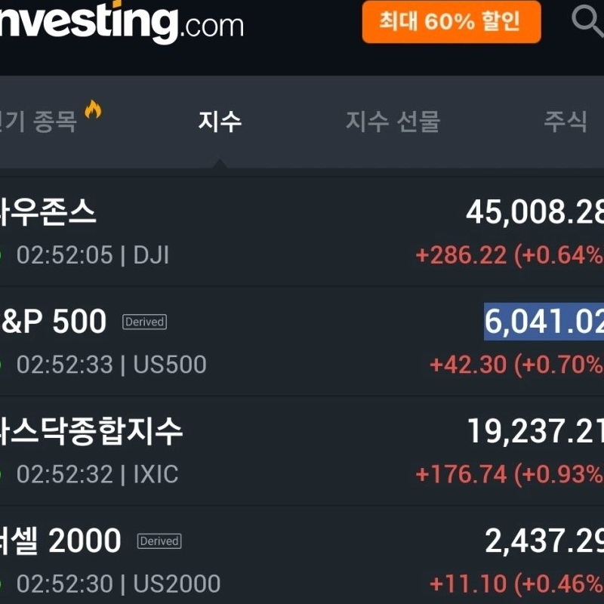The image size is (604, 604).
Task: Click the highlighted 6,041.02 price
Action: click(x=544, y=322)
